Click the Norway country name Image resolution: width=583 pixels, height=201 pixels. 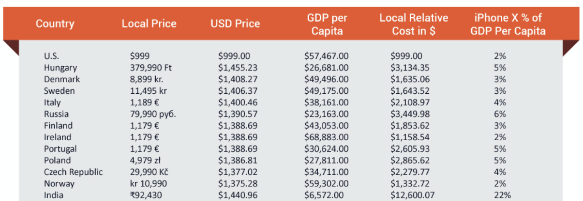[x=59, y=184]
